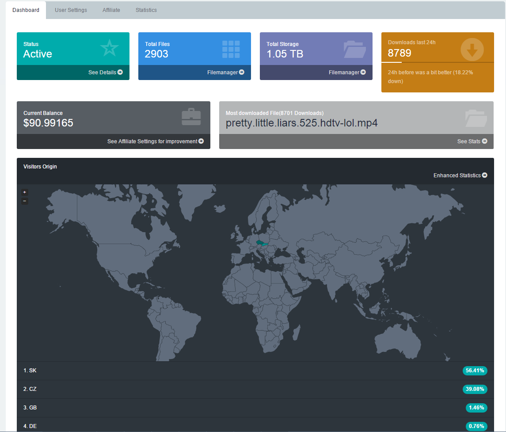This screenshot has width=506, height=432.
Task: Click the download arrow icon in Downloads card
Action: tap(472, 50)
